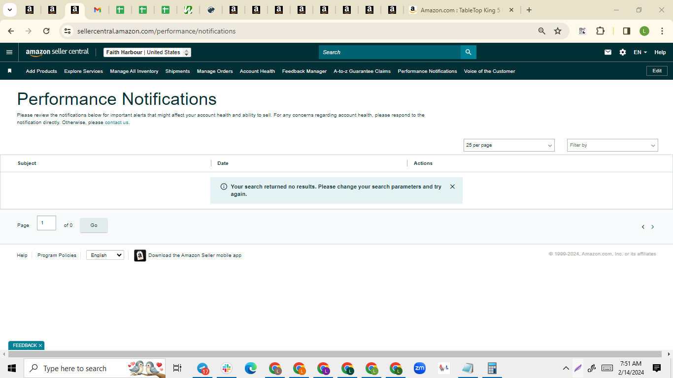Bookmark this page with the star
Image resolution: width=673 pixels, height=378 pixels.
[558, 31]
